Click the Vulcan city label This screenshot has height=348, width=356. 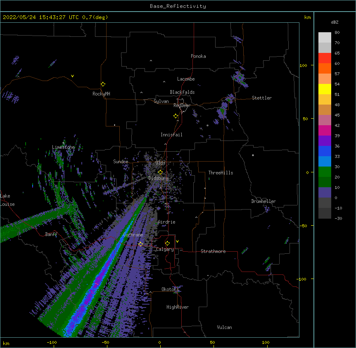tap(224, 327)
